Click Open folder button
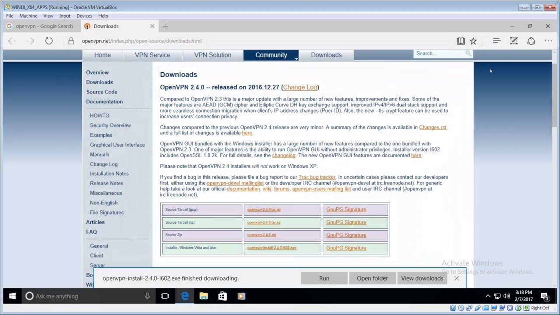The height and width of the screenshot is (315, 560). tap(372, 278)
